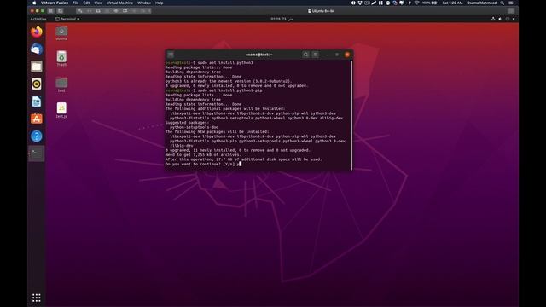Open the Window menu
Image resolution: width=546 pixels, height=307 pixels.
pos(144,3)
